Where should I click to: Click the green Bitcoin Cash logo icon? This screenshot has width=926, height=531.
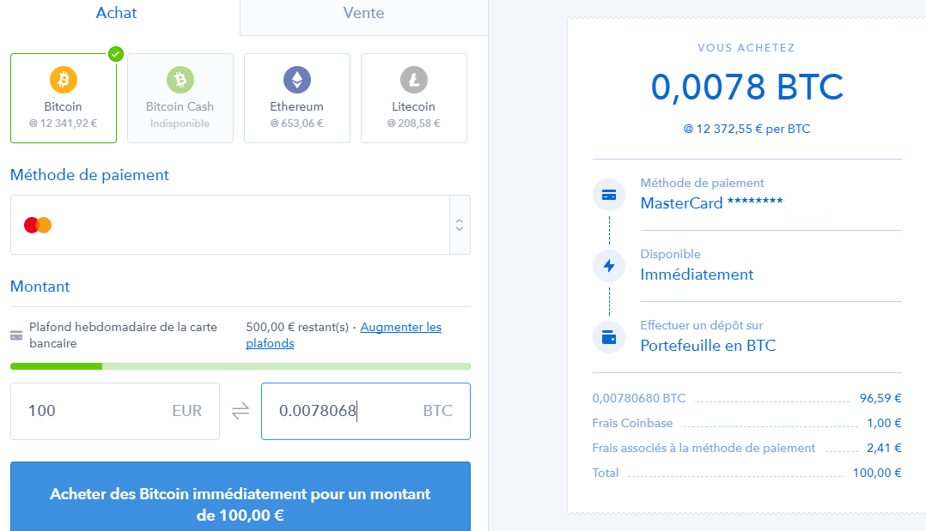tap(180, 80)
